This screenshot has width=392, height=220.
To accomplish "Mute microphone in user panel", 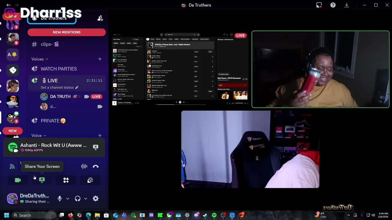I will (x=60, y=199).
